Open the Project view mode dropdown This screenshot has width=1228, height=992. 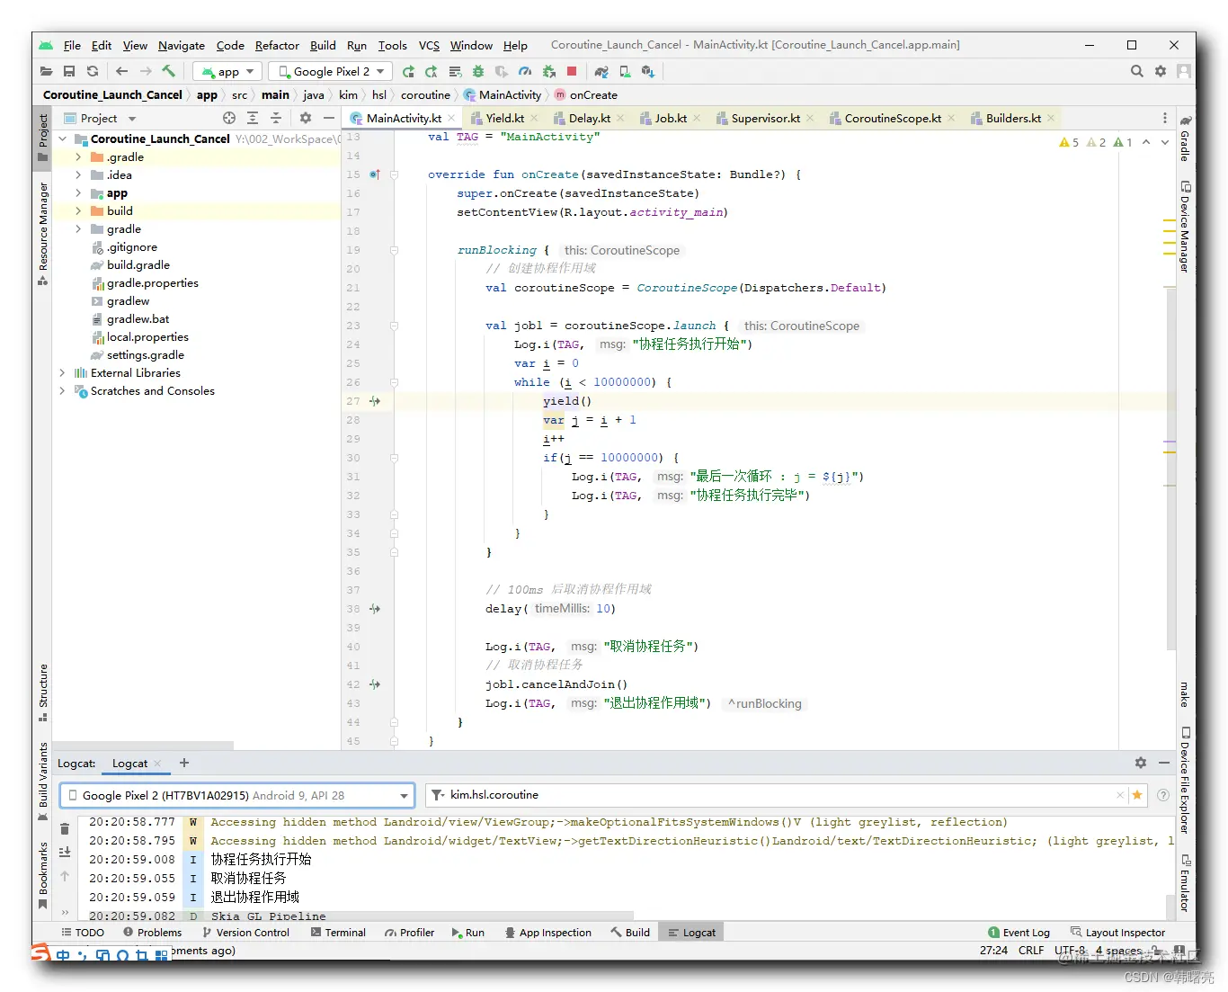(101, 118)
